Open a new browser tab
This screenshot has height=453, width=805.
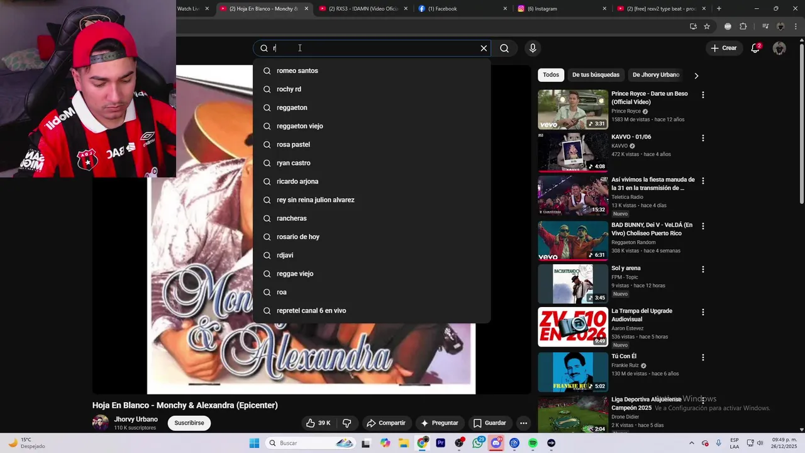[x=719, y=9]
